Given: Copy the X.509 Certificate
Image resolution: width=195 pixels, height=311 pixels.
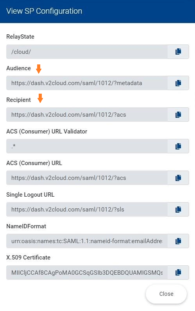Looking at the screenshot, I should [178, 272].
